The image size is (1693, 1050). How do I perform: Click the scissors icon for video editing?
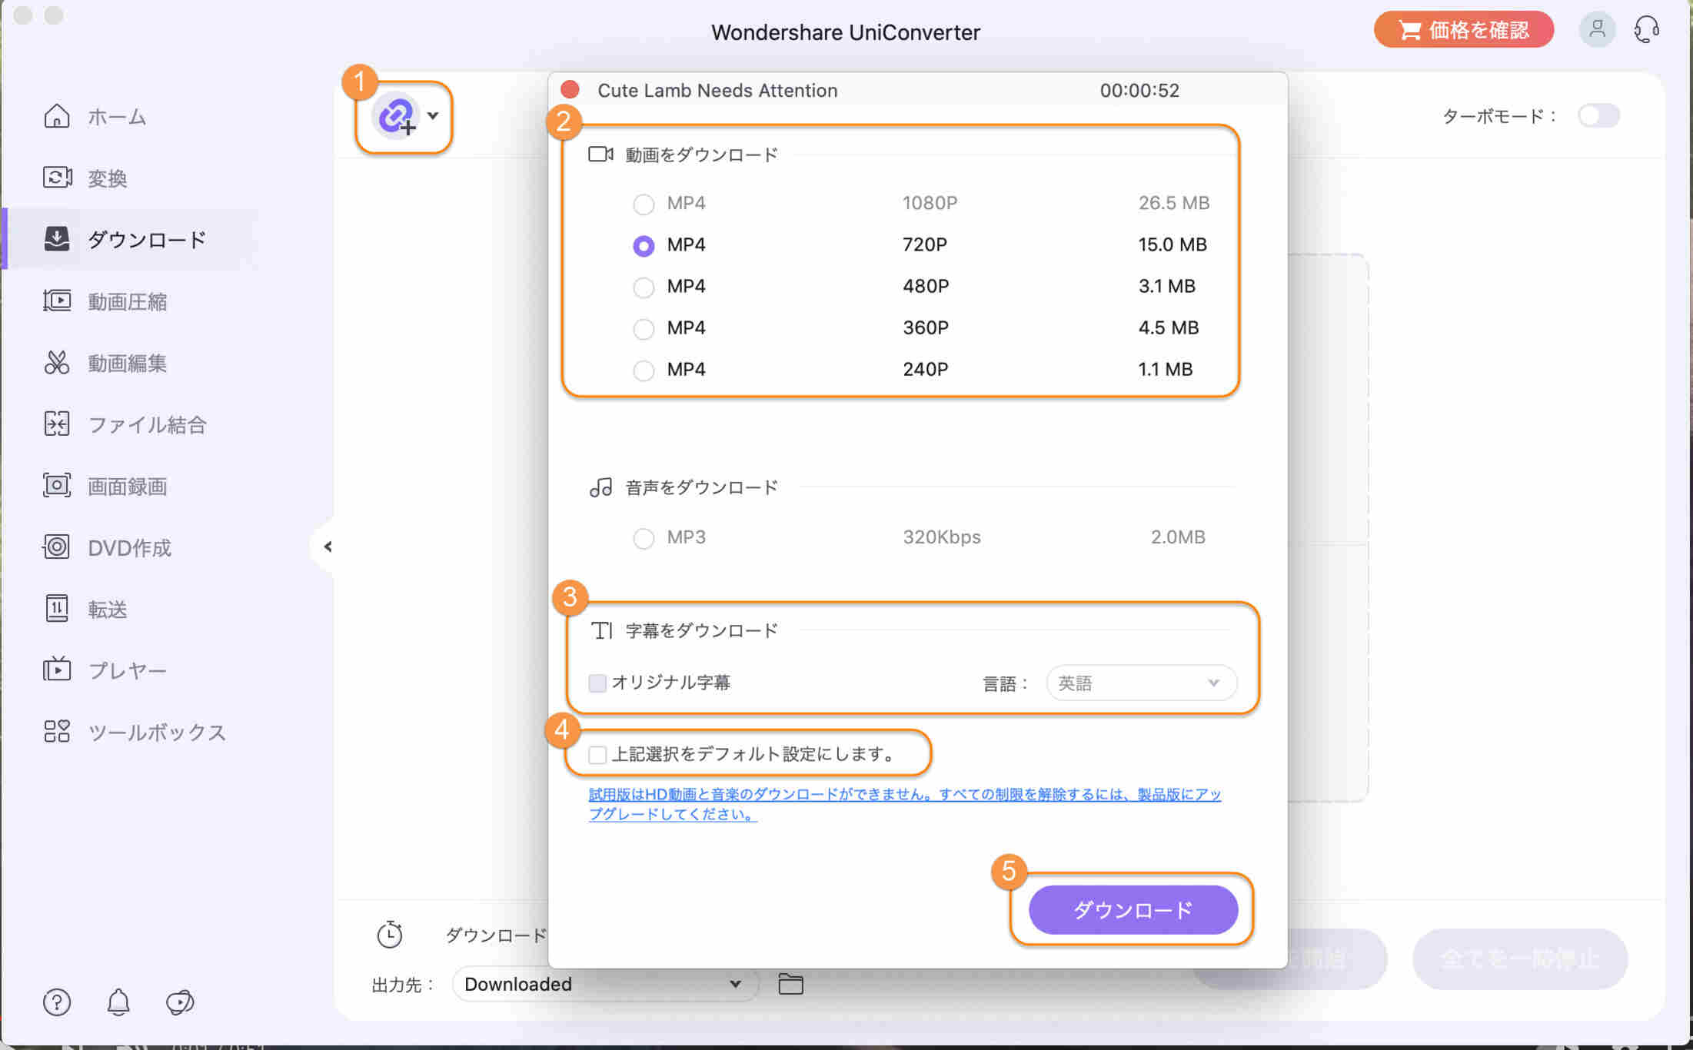(x=57, y=363)
